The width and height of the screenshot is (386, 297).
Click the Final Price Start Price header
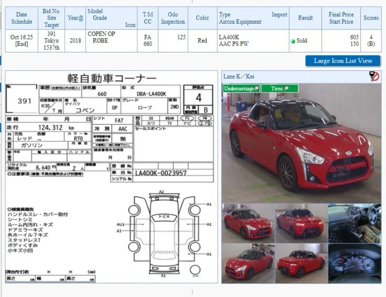(x=341, y=18)
